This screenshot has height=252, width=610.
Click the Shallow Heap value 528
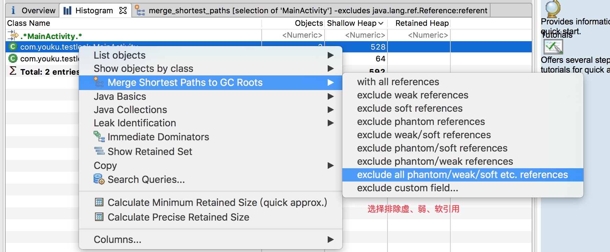(378, 47)
